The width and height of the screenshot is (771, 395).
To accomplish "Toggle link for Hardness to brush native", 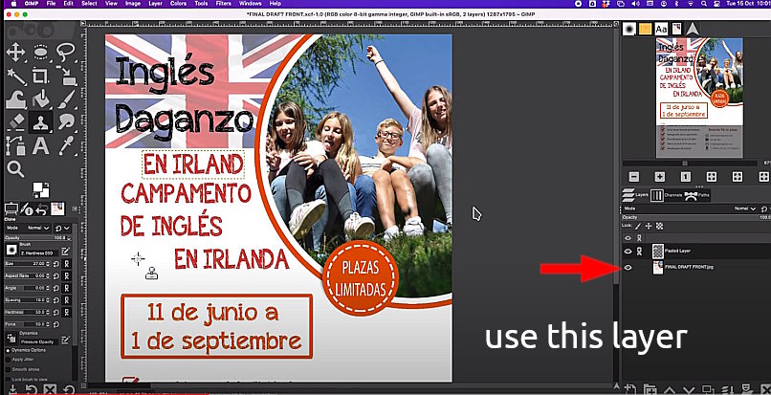I will coord(66,313).
